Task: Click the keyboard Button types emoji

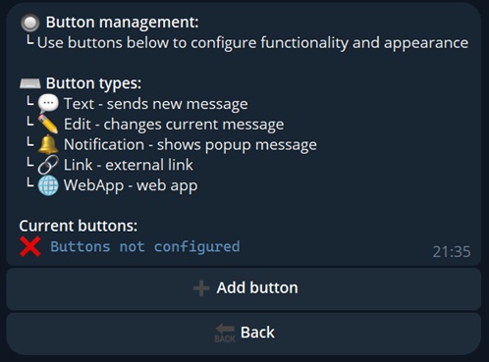Action: [30, 83]
